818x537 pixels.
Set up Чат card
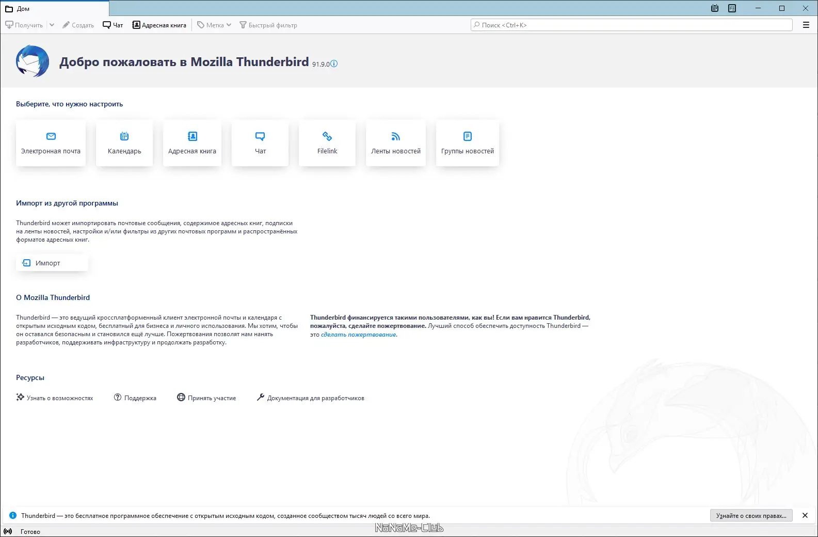[260, 143]
